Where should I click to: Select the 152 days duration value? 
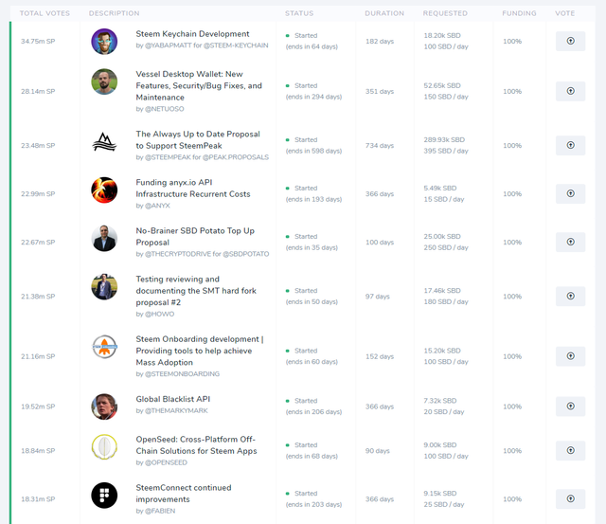380,356
